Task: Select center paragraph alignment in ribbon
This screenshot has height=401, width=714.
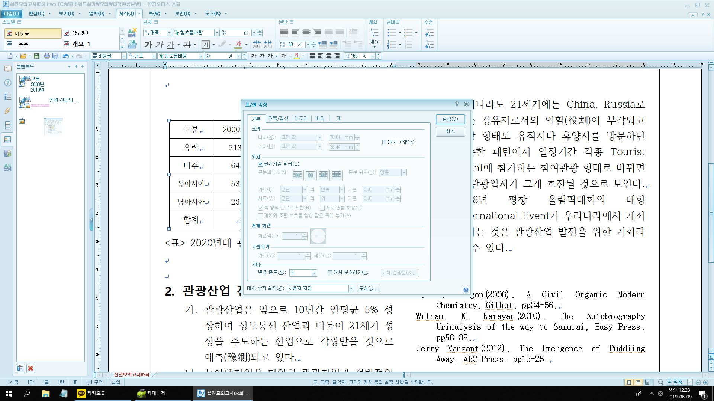Action: (306, 33)
